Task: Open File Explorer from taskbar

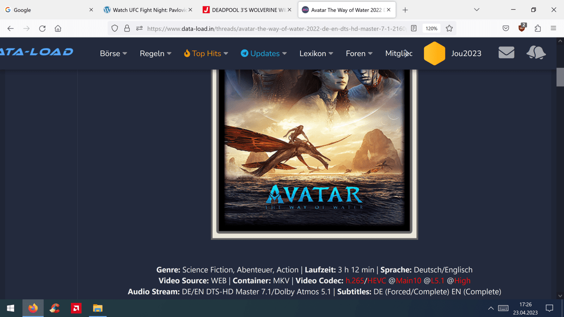Action: pos(98,308)
